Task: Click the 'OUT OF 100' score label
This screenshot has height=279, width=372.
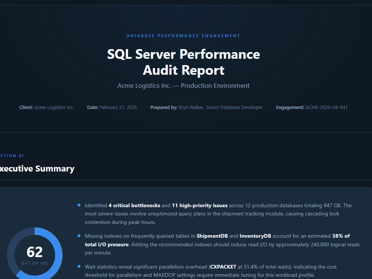Action: 35,263
